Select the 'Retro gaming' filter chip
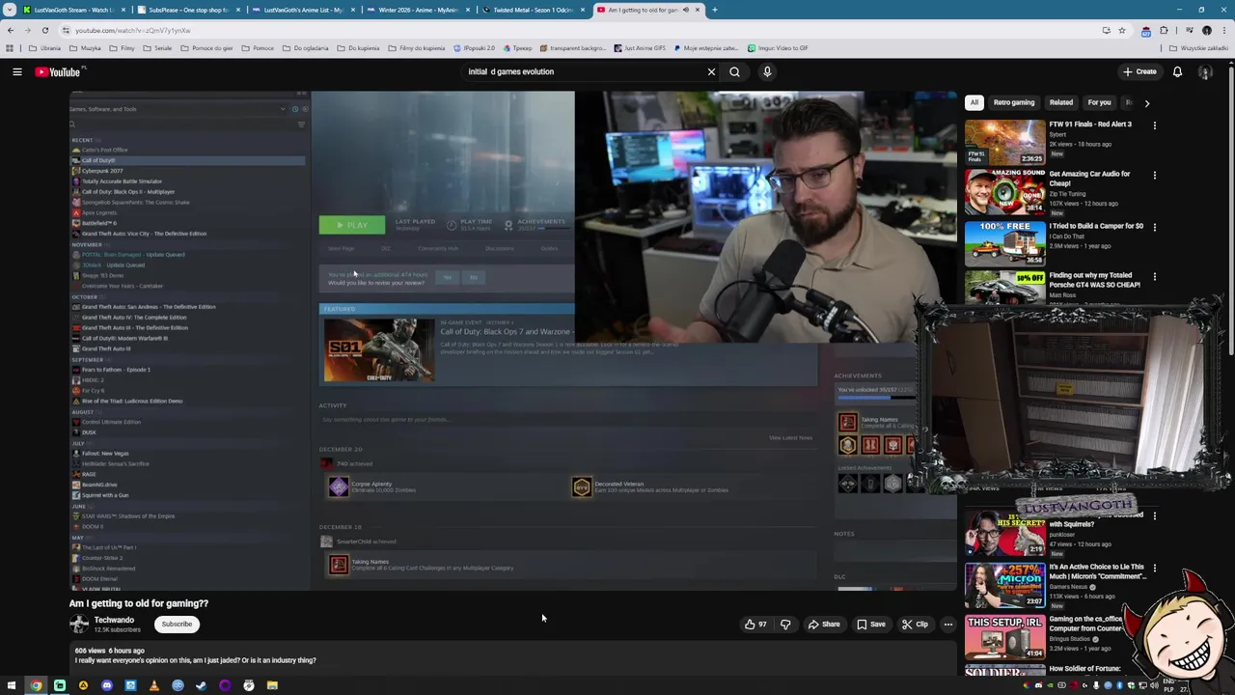The image size is (1235, 695). tap(1014, 102)
